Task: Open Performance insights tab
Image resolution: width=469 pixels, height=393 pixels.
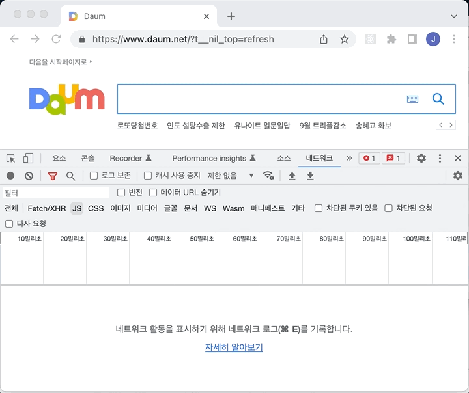Action: point(214,158)
